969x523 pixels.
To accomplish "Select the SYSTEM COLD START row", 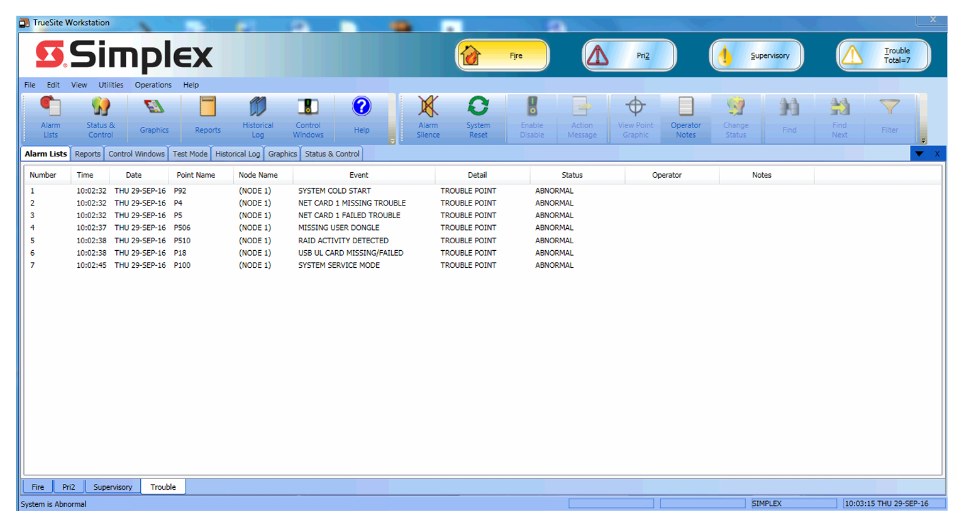I will [483, 190].
